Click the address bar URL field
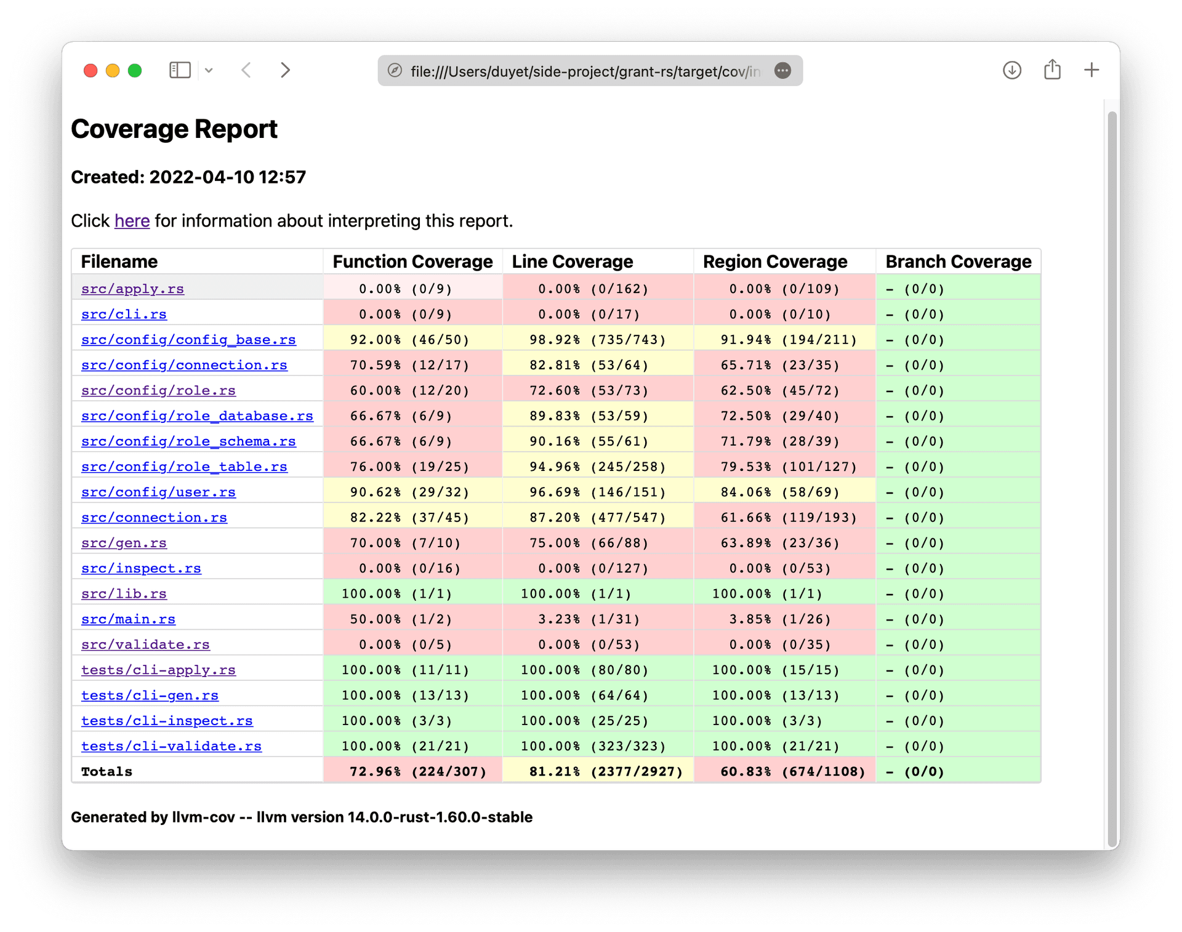This screenshot has height=932, width=1182. [x=585, y=71]
